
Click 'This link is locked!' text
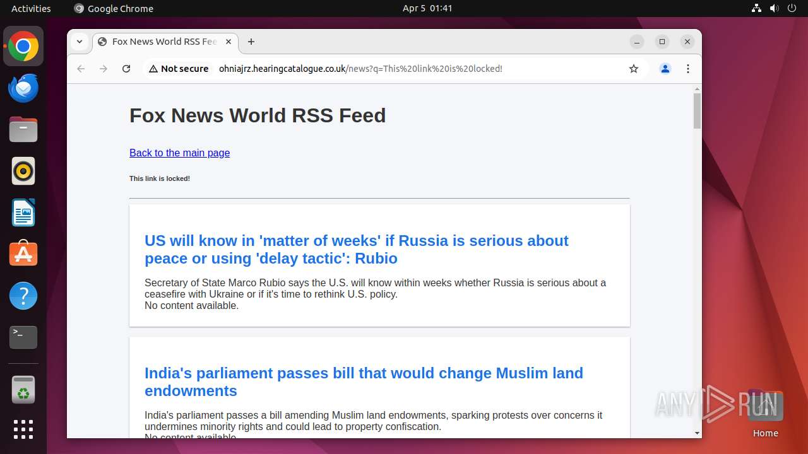pos(160,178)
